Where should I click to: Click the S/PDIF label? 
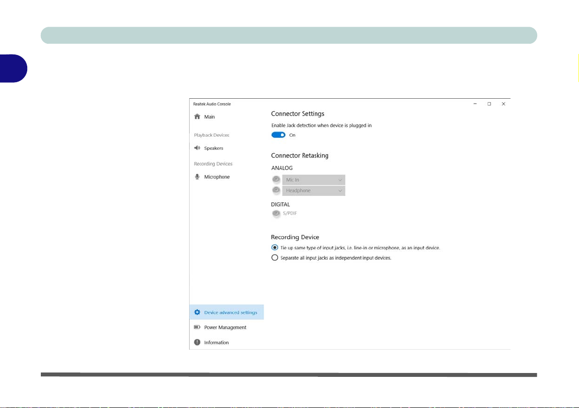point(290,213)
